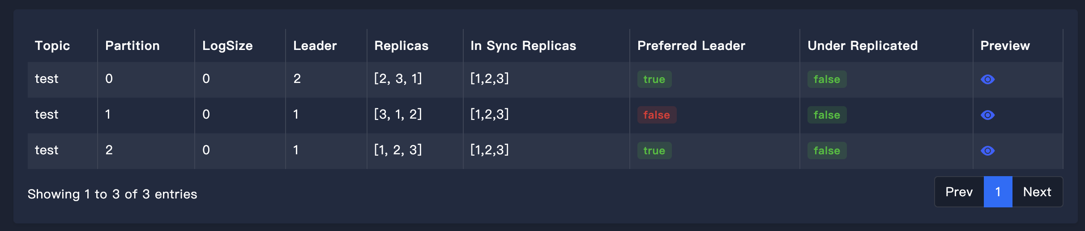Click the In Sync Replicas header
Screen dimensions: 1085x231
point(523,45)
